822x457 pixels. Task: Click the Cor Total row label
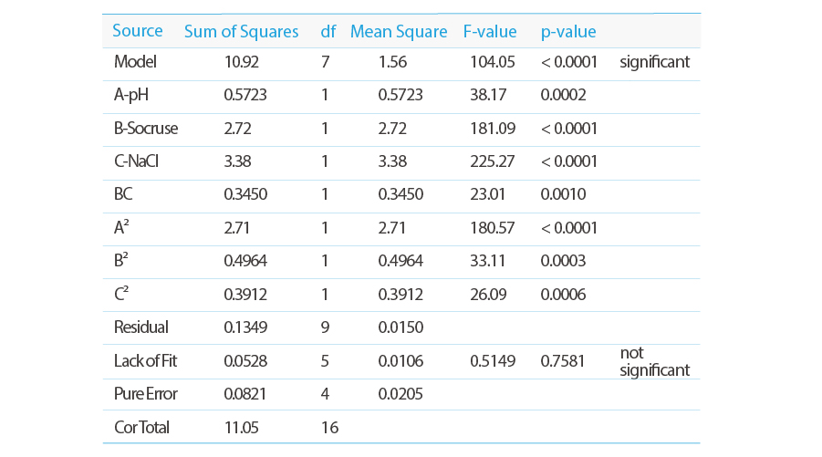141,428
